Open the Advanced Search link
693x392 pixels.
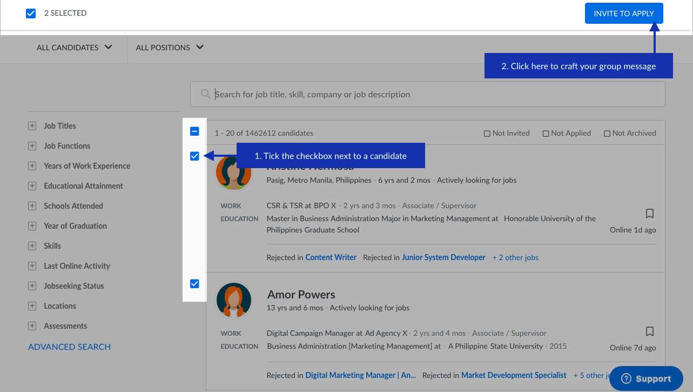(69, 347)
